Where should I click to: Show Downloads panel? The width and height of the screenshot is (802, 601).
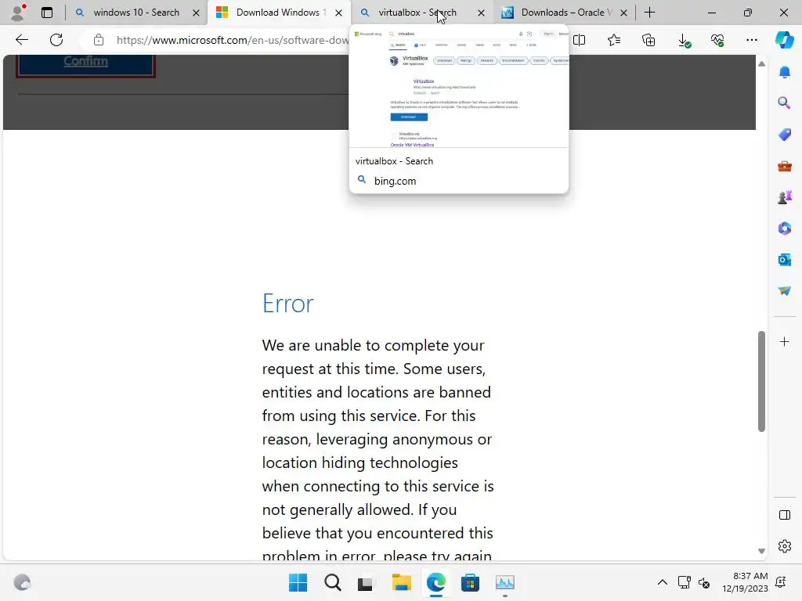click(683, 40)
